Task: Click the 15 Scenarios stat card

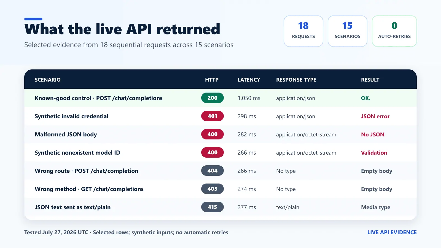Action: [348, 31]
